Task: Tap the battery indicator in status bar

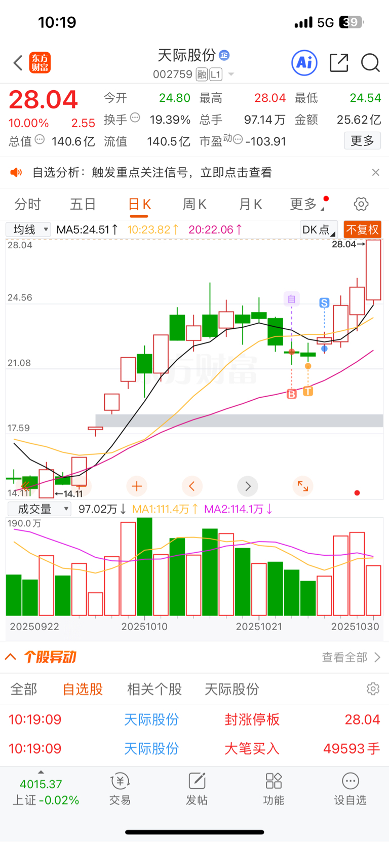Action: (x=352, y=22)
